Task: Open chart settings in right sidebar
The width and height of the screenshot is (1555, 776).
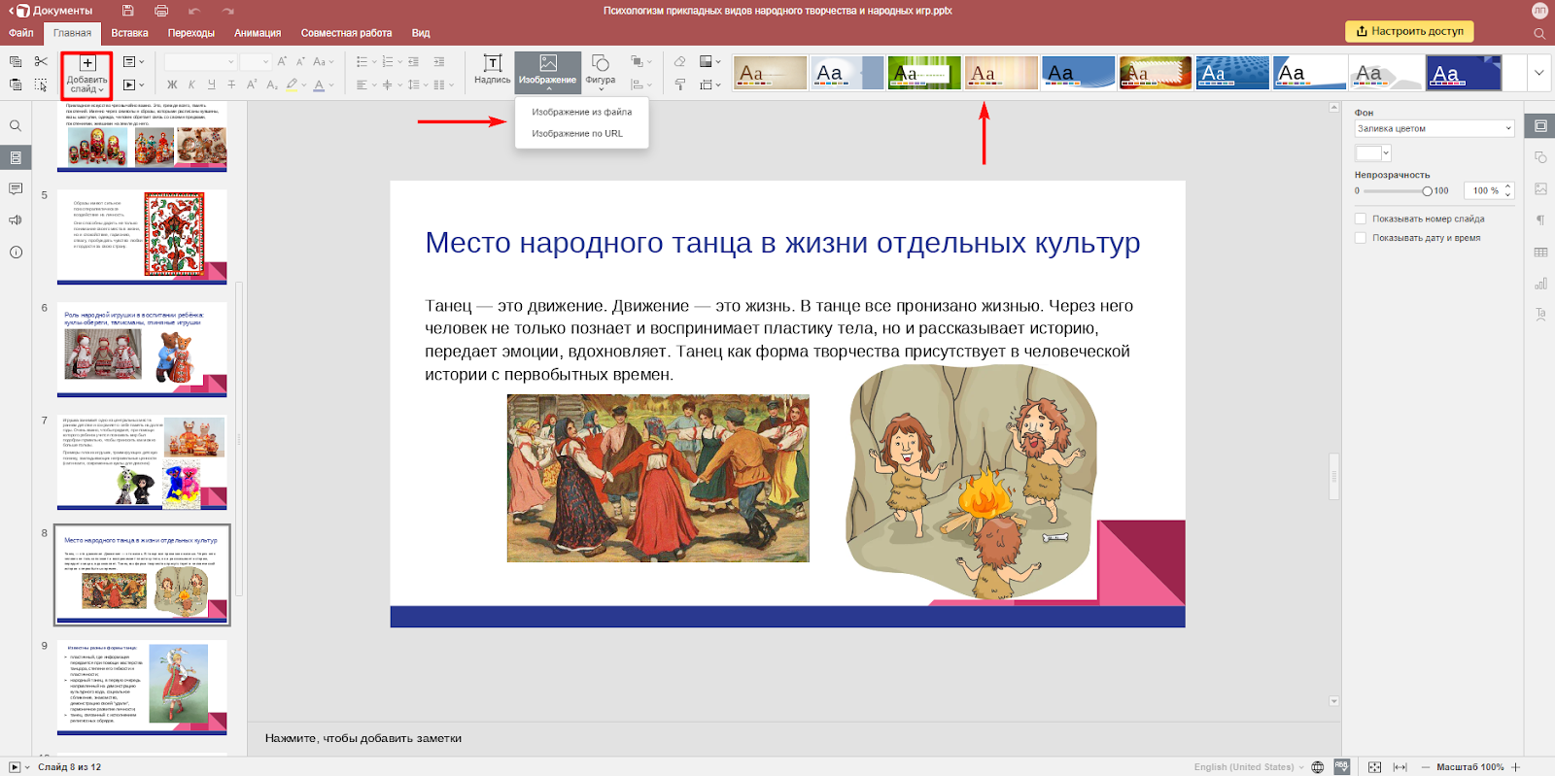Action: coord(1540,284)
